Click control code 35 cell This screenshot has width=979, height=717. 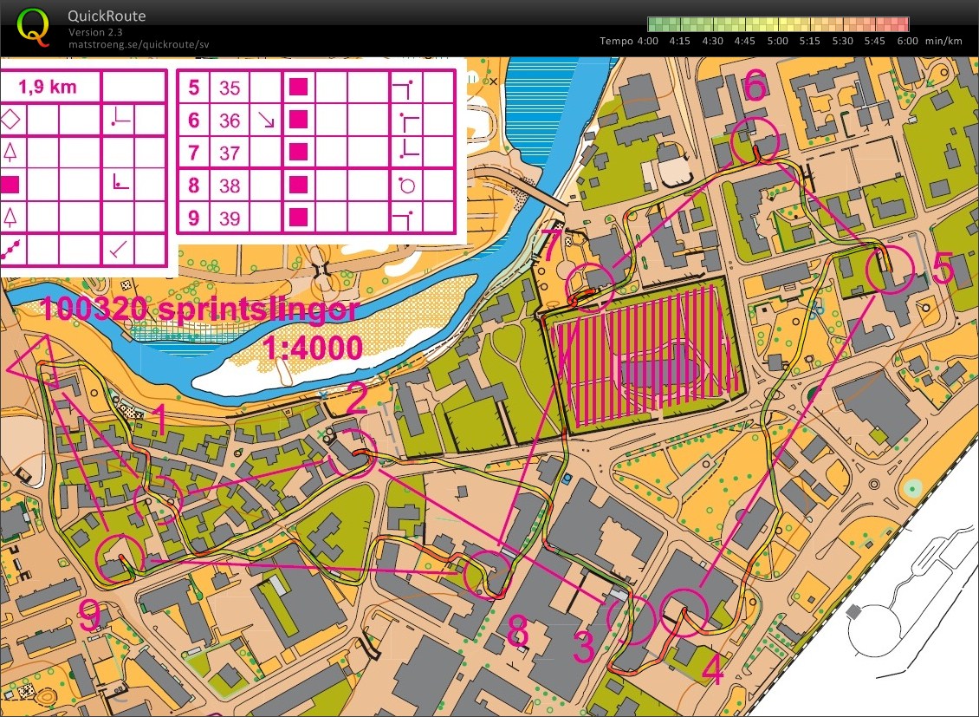[x=229, y=88]
